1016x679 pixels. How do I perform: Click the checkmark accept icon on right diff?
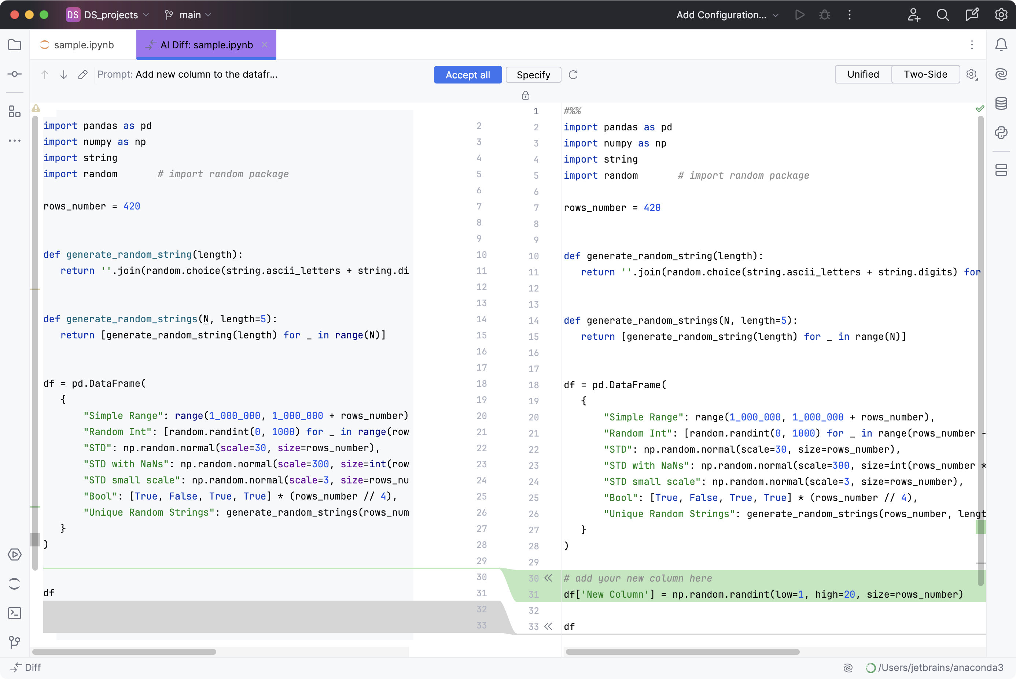coord(978,108)
